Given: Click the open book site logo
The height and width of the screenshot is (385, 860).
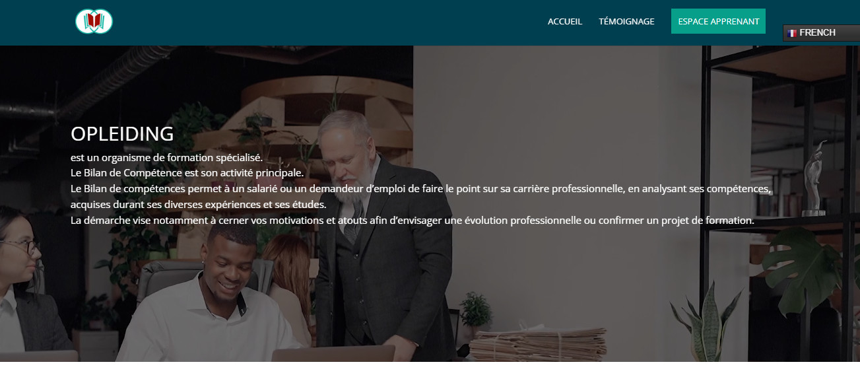Looking at the screenshot, I should (94, 22).
